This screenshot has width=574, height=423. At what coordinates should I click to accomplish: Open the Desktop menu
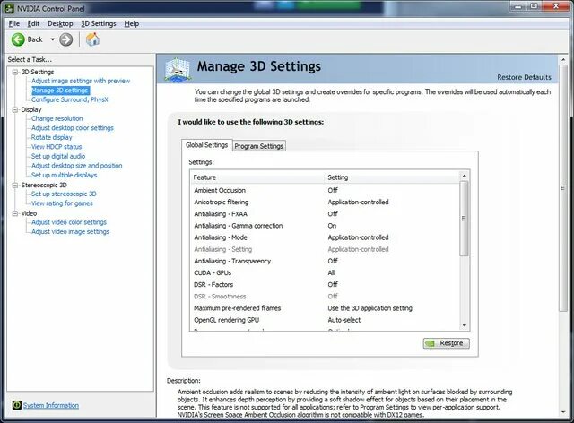(x=60, y=23)
